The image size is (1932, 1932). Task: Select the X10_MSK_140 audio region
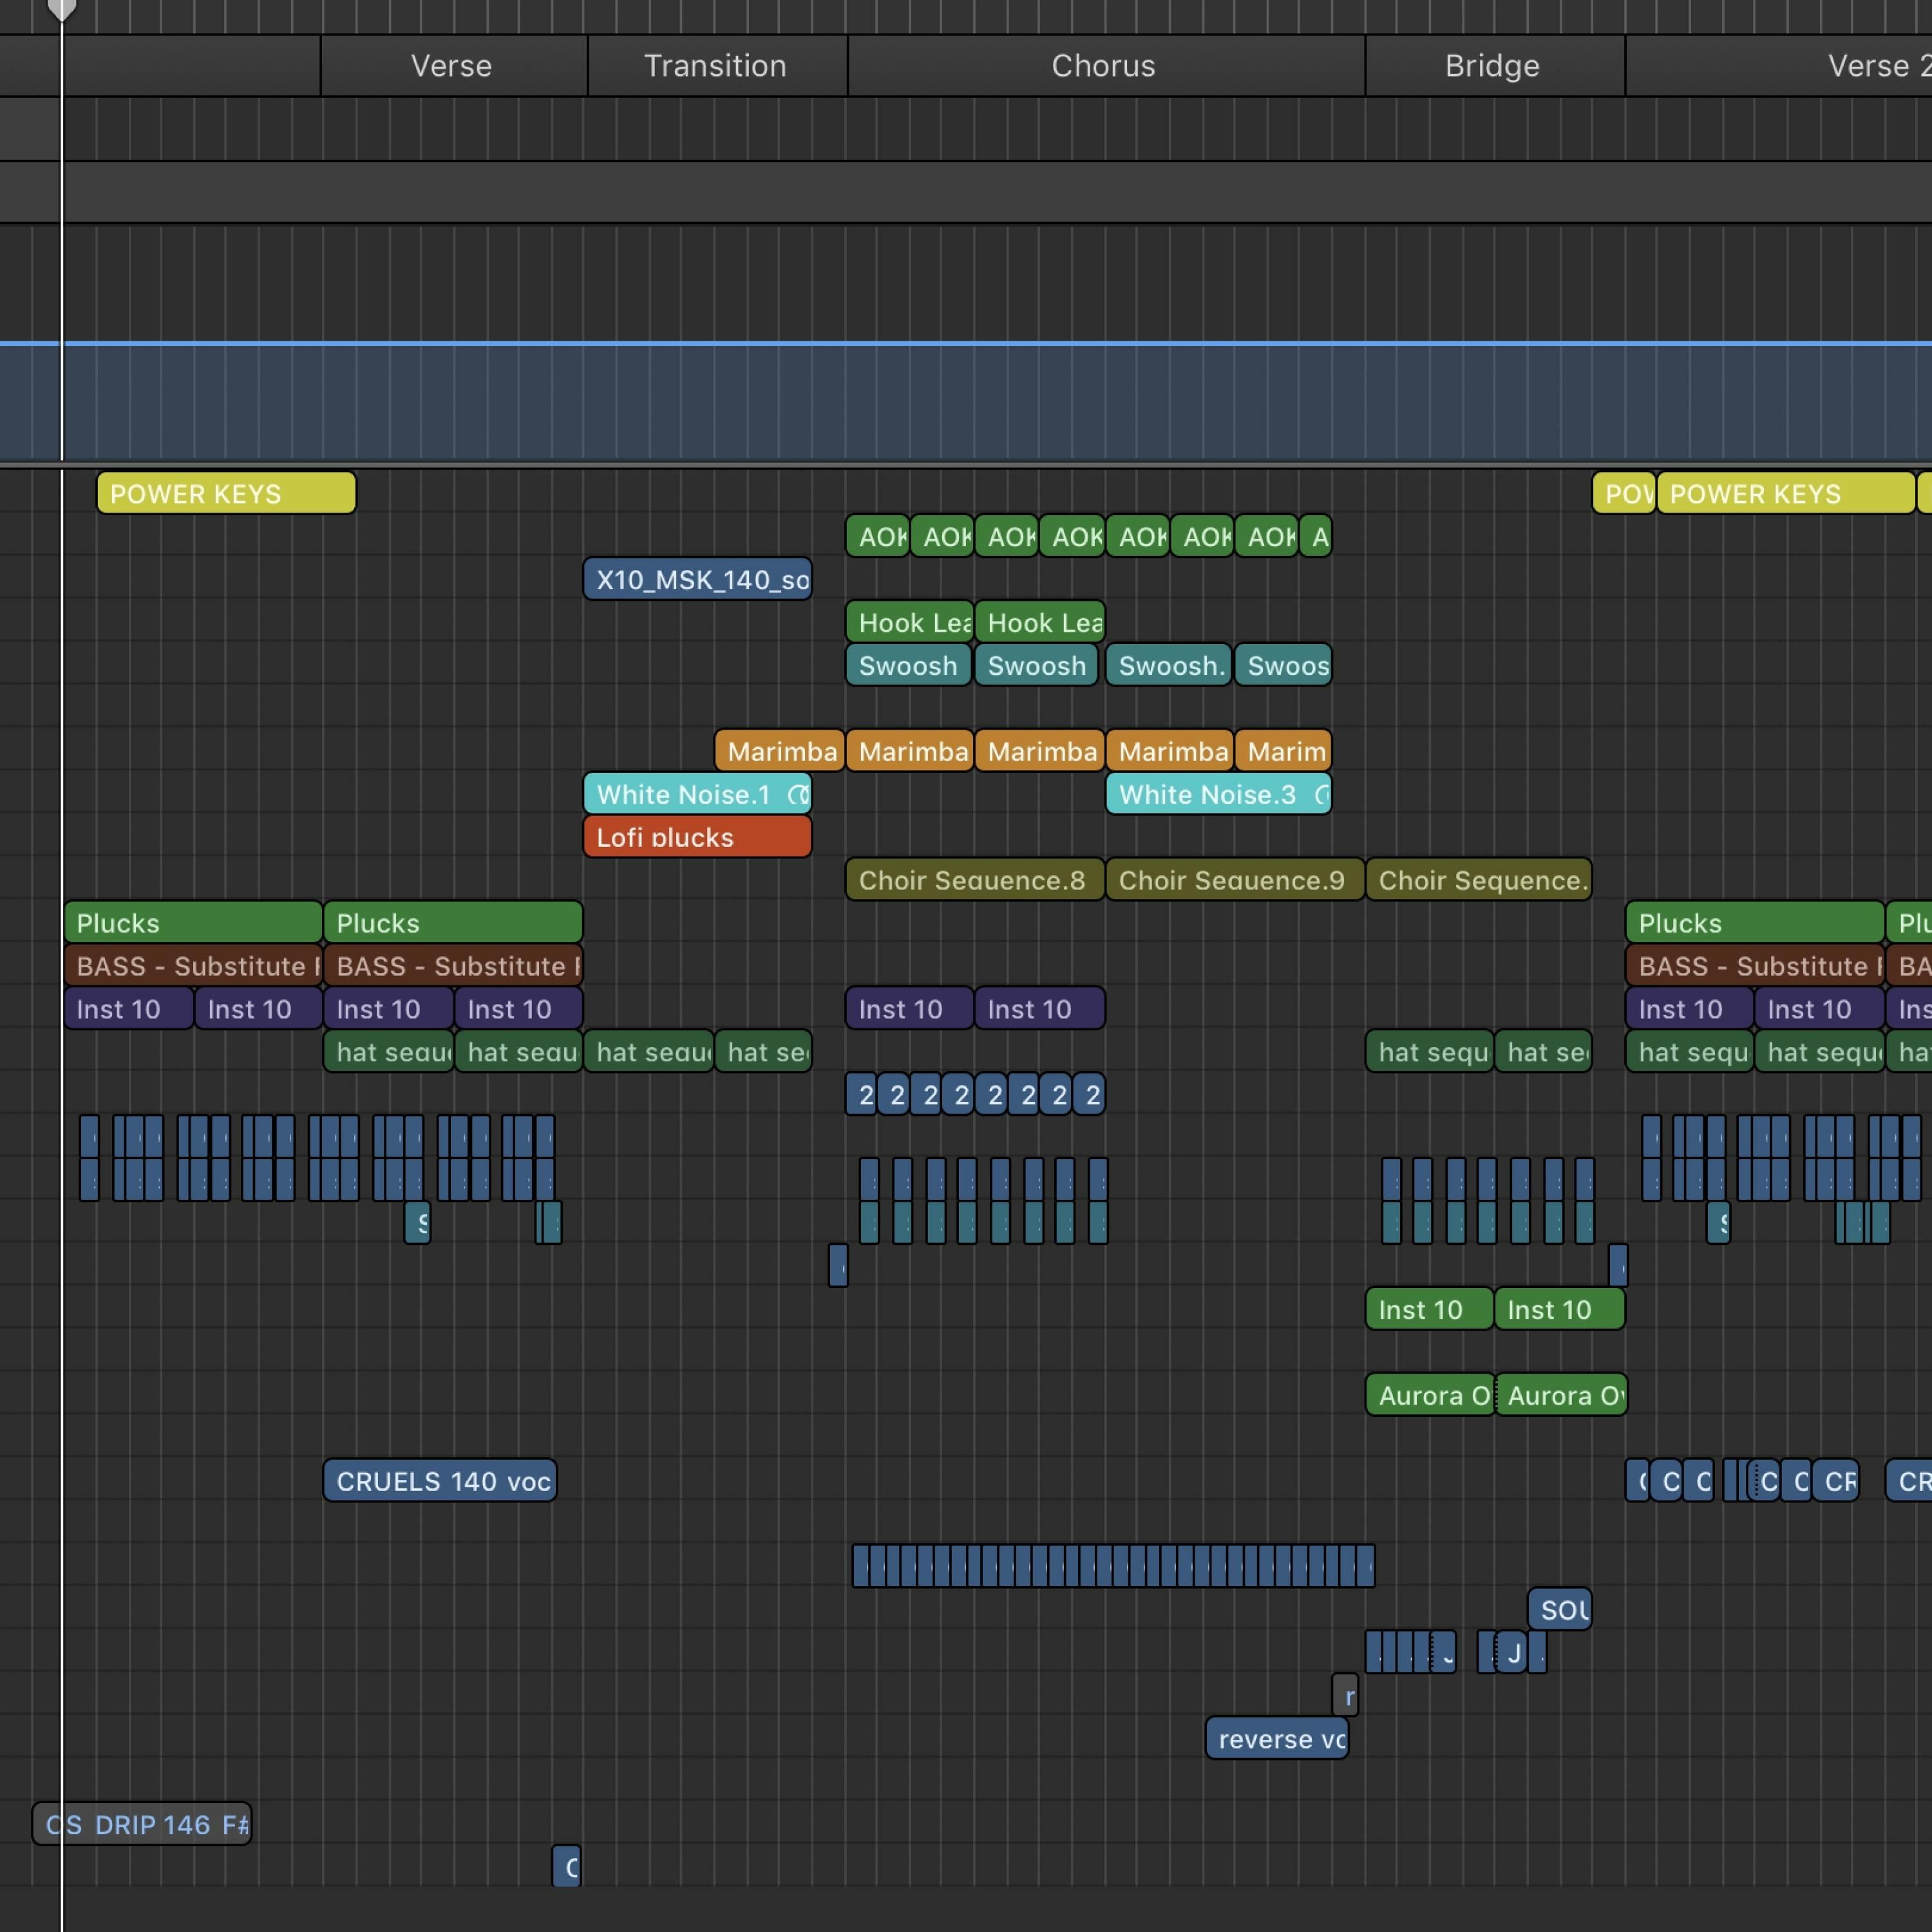(697, 580)
